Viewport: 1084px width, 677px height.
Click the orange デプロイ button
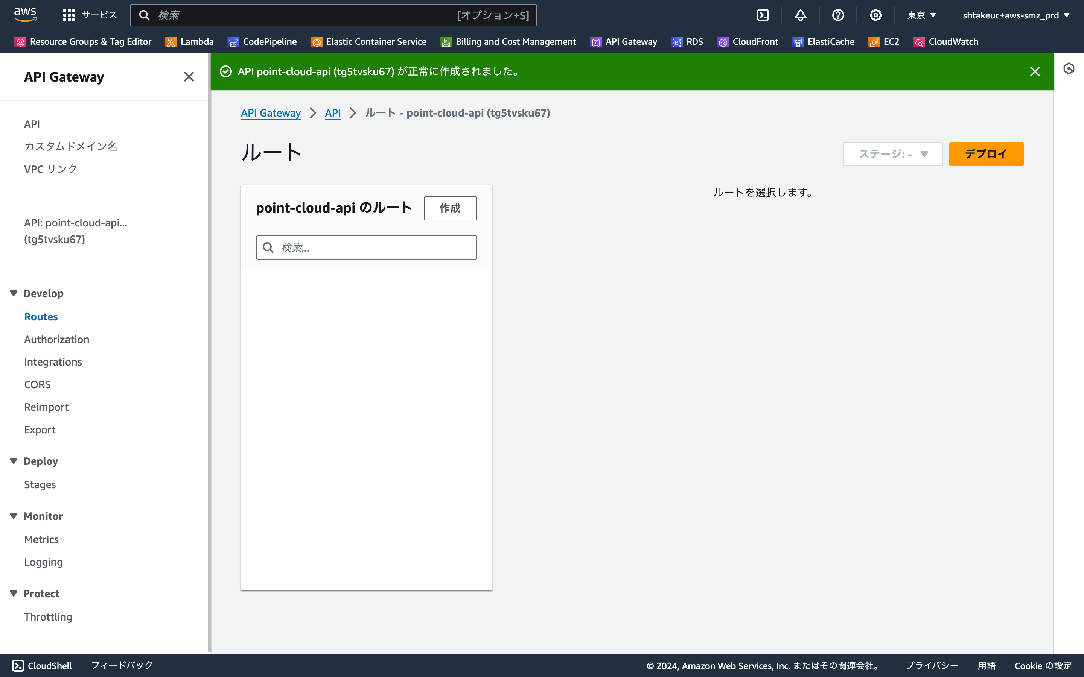coord(986,154)
